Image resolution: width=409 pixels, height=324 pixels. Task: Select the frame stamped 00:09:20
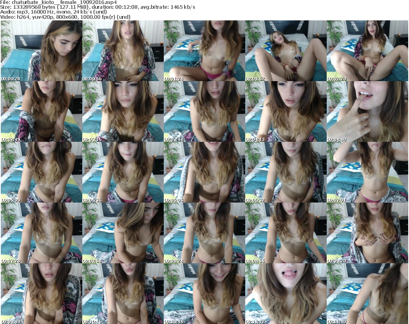[367, 233]
